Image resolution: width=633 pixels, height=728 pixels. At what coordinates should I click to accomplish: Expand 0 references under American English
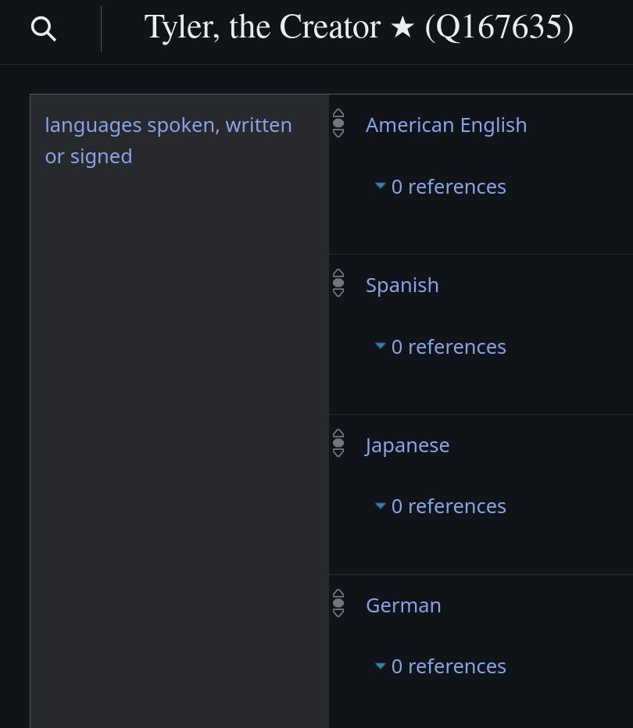(x=440, y=187)
